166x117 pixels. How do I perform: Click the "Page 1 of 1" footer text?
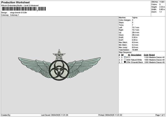tap(160, 115)
